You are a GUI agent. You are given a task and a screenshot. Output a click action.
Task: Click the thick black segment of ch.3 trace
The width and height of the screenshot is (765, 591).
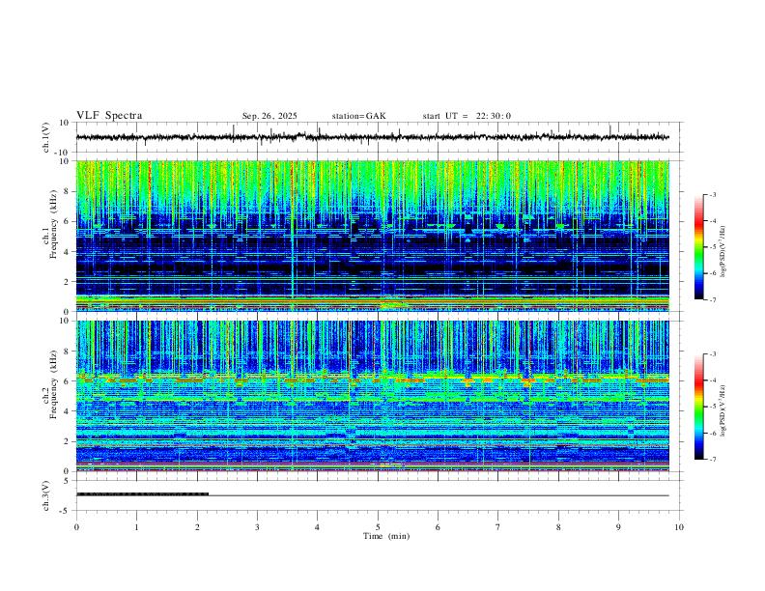(x=142, y=494)
